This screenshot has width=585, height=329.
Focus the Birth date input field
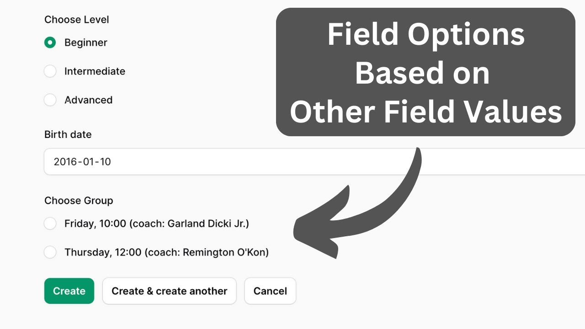pyautogui.click(x=314, y=162)
